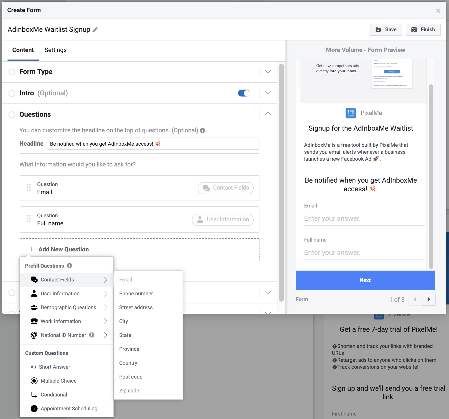
Task: Click the radio icon of Multiple Choice
Action: point(34,381)
